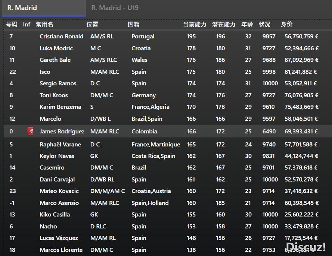Select player Luka Modric

click(56, 48)
